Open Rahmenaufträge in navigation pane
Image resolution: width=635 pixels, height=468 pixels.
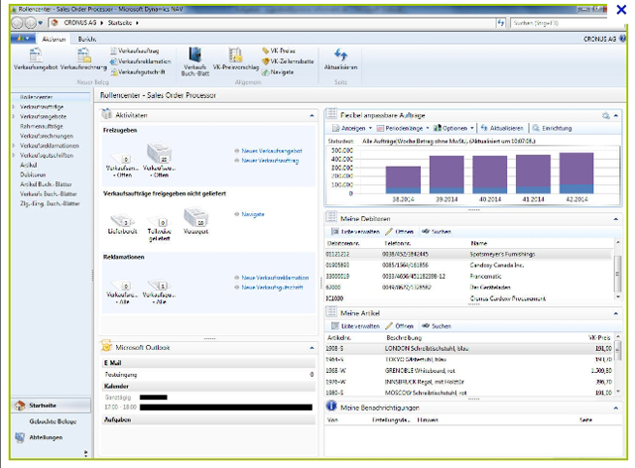(42, 126)
